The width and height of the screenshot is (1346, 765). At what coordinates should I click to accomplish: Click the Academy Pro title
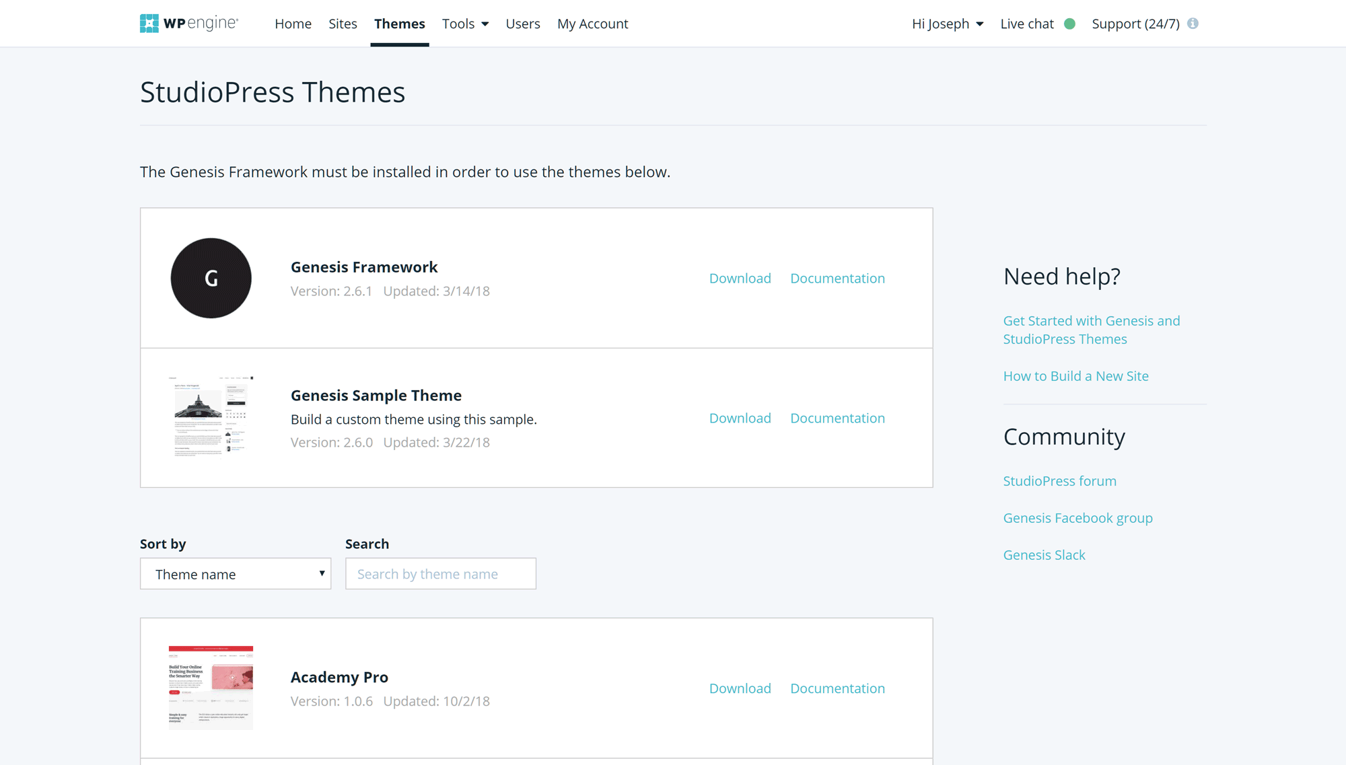tap(339, 678)
